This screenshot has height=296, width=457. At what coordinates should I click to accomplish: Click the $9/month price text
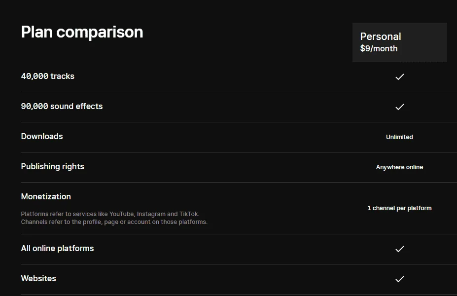click(x=379, y=48)
